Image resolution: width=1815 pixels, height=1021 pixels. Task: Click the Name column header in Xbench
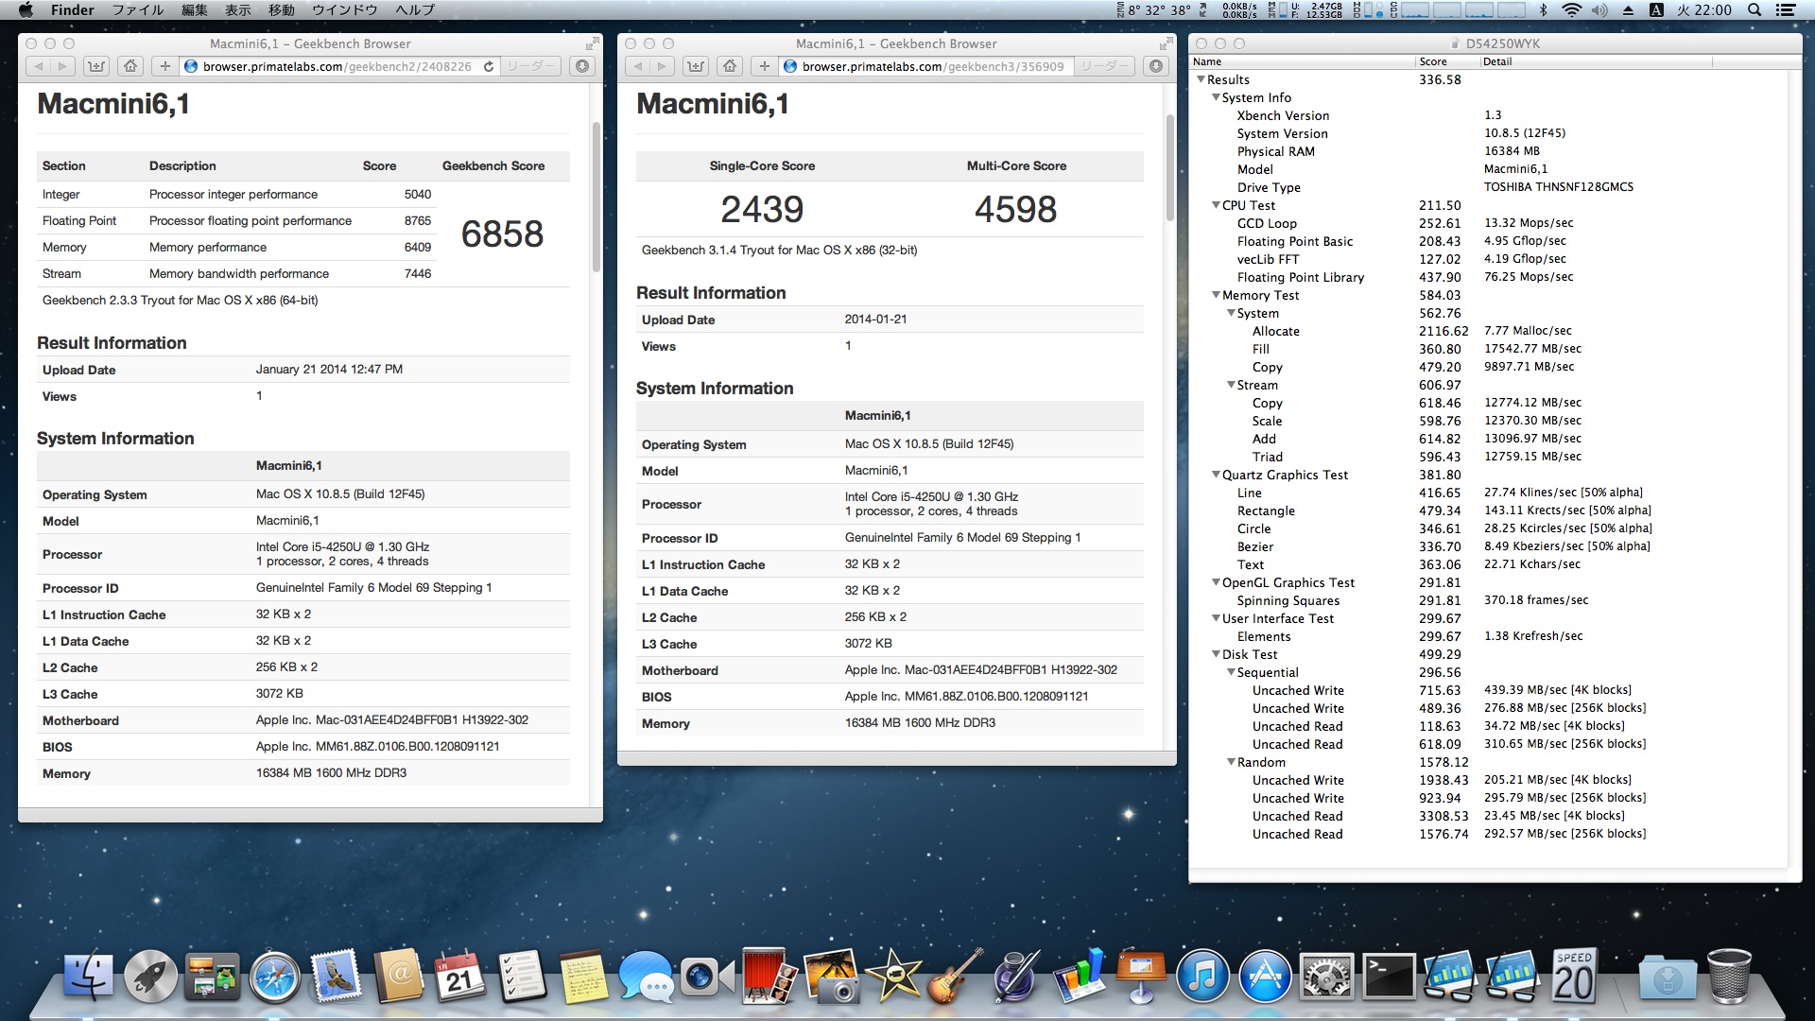[x=1303, y=61]
